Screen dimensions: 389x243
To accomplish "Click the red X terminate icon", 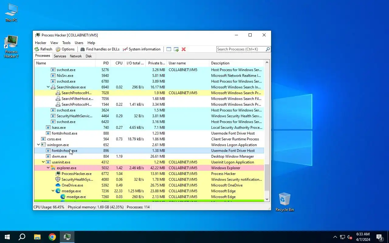I will coord(184,49).
